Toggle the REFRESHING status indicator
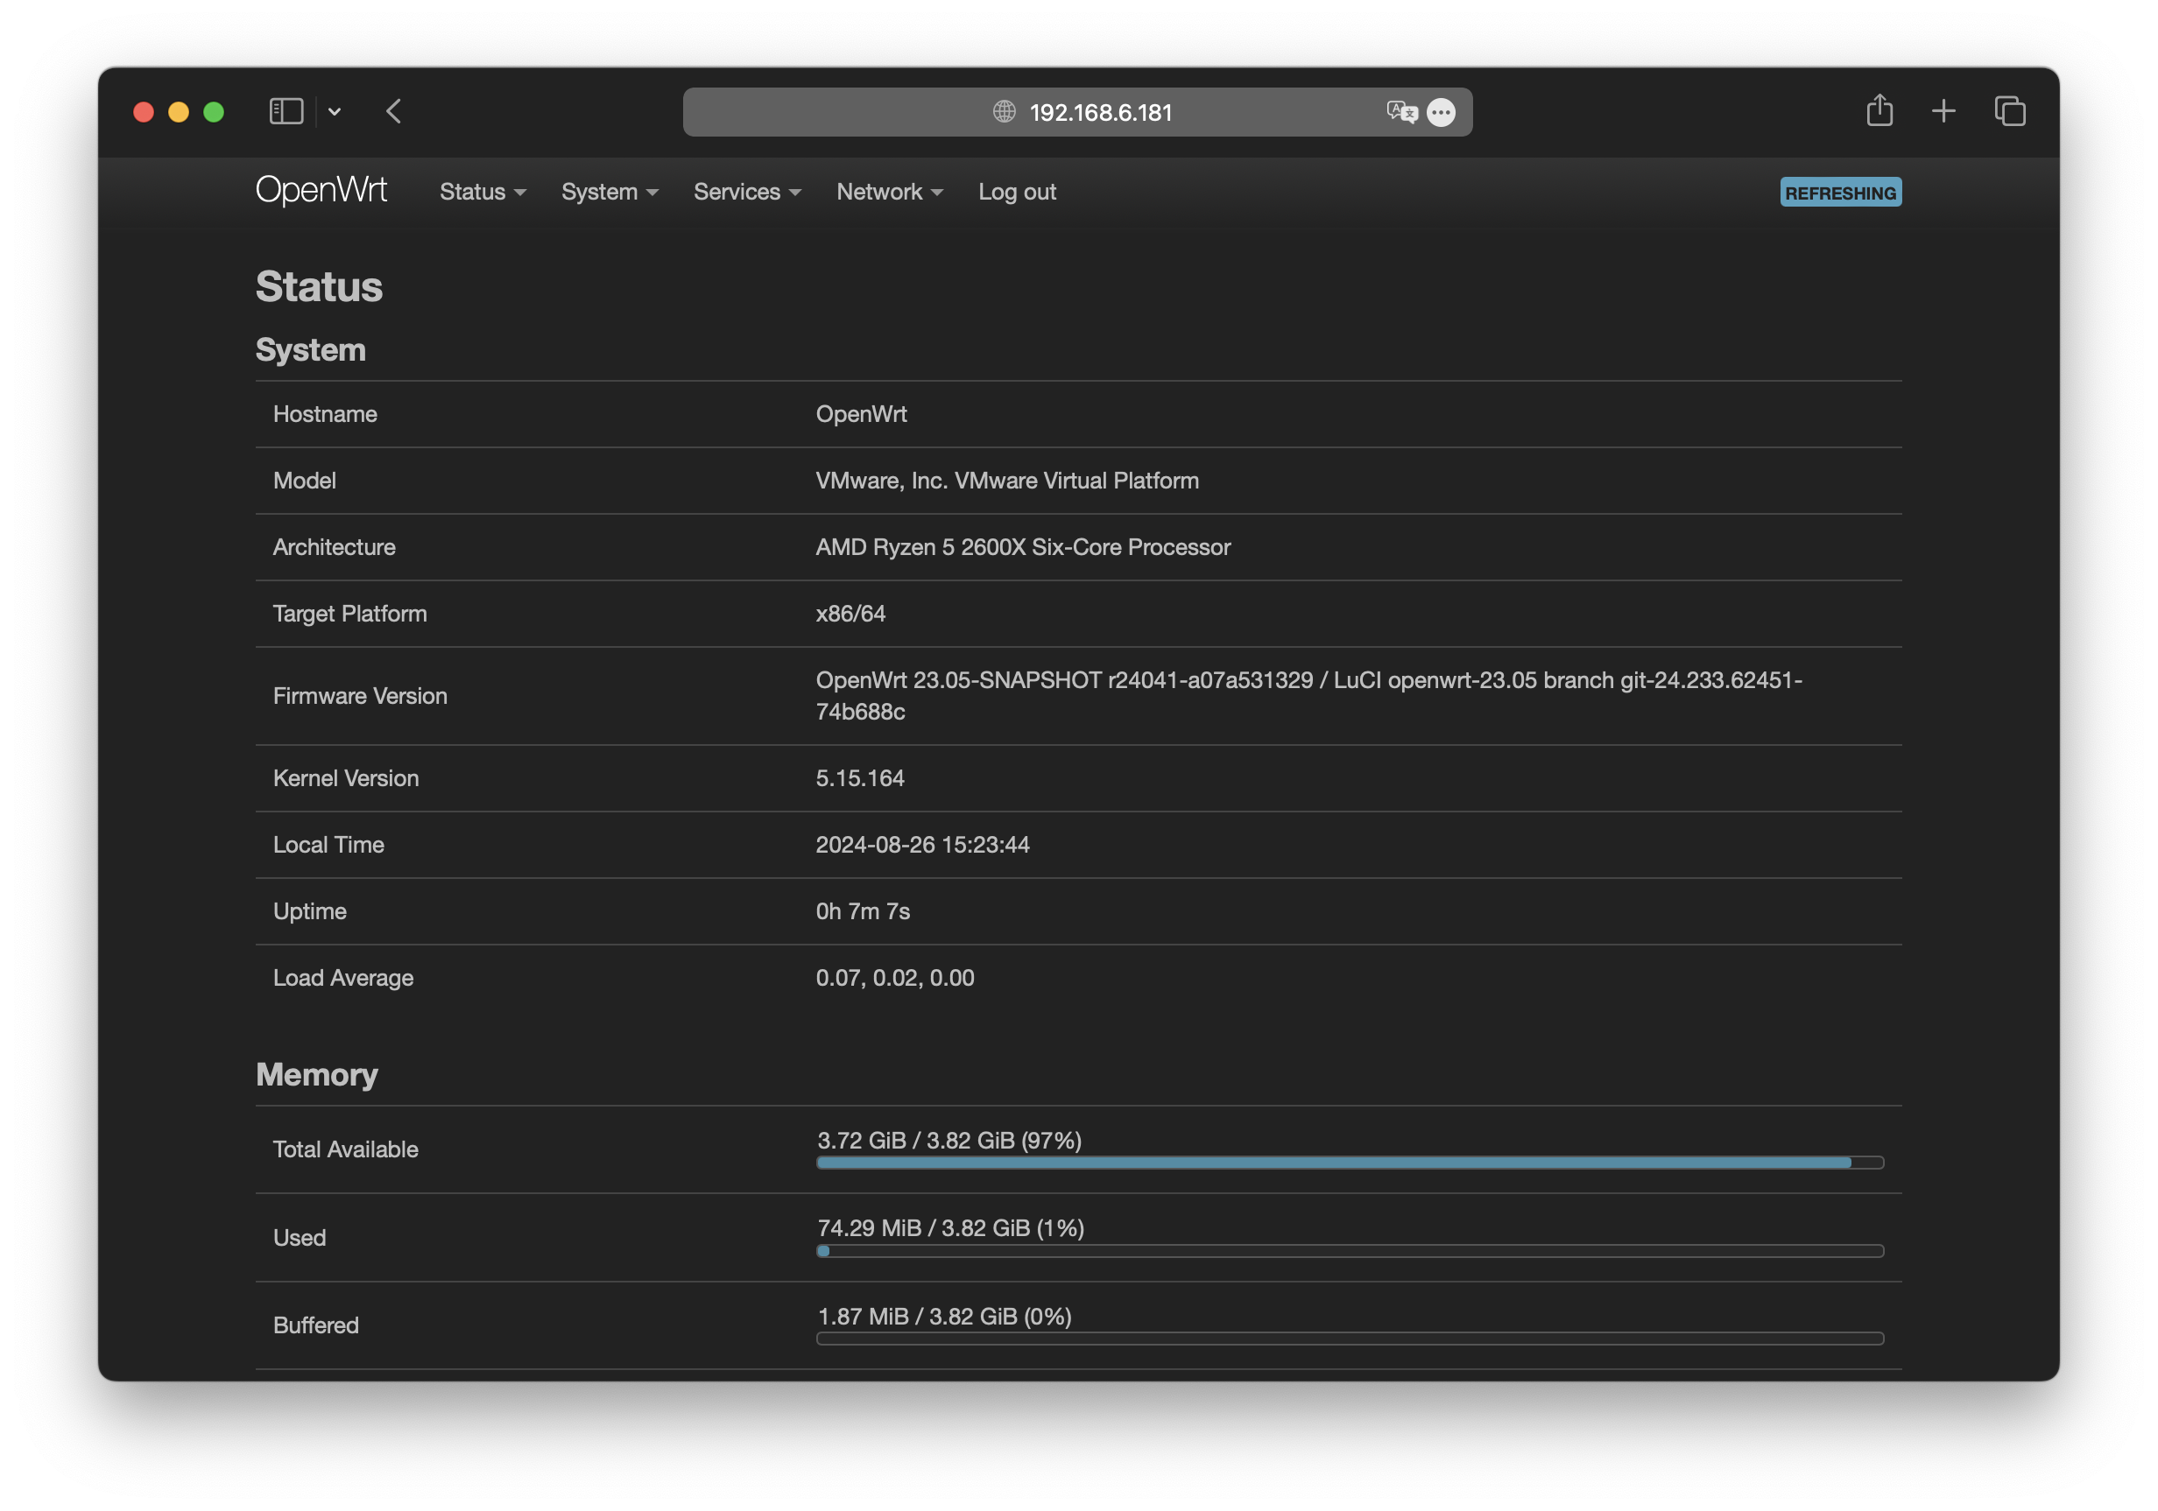 [x=1839, y=193]
